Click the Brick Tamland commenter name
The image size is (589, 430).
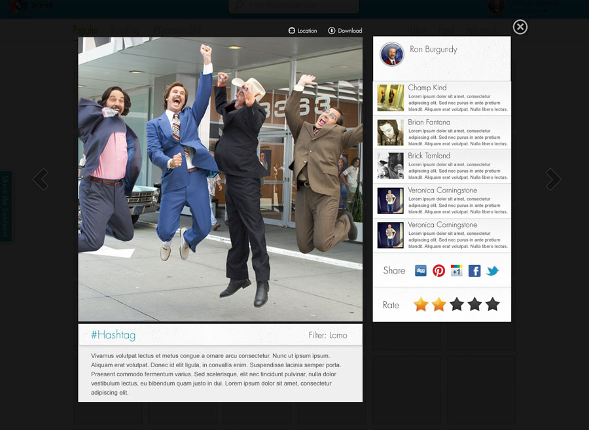point(429,156)
